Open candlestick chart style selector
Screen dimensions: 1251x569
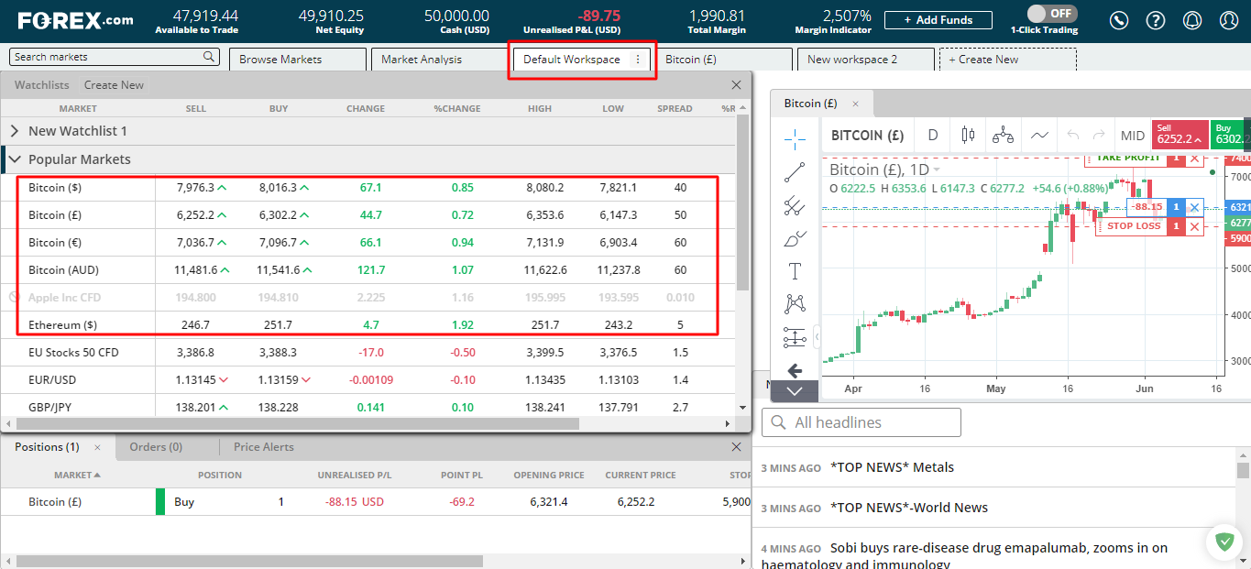tap(968, 136)
